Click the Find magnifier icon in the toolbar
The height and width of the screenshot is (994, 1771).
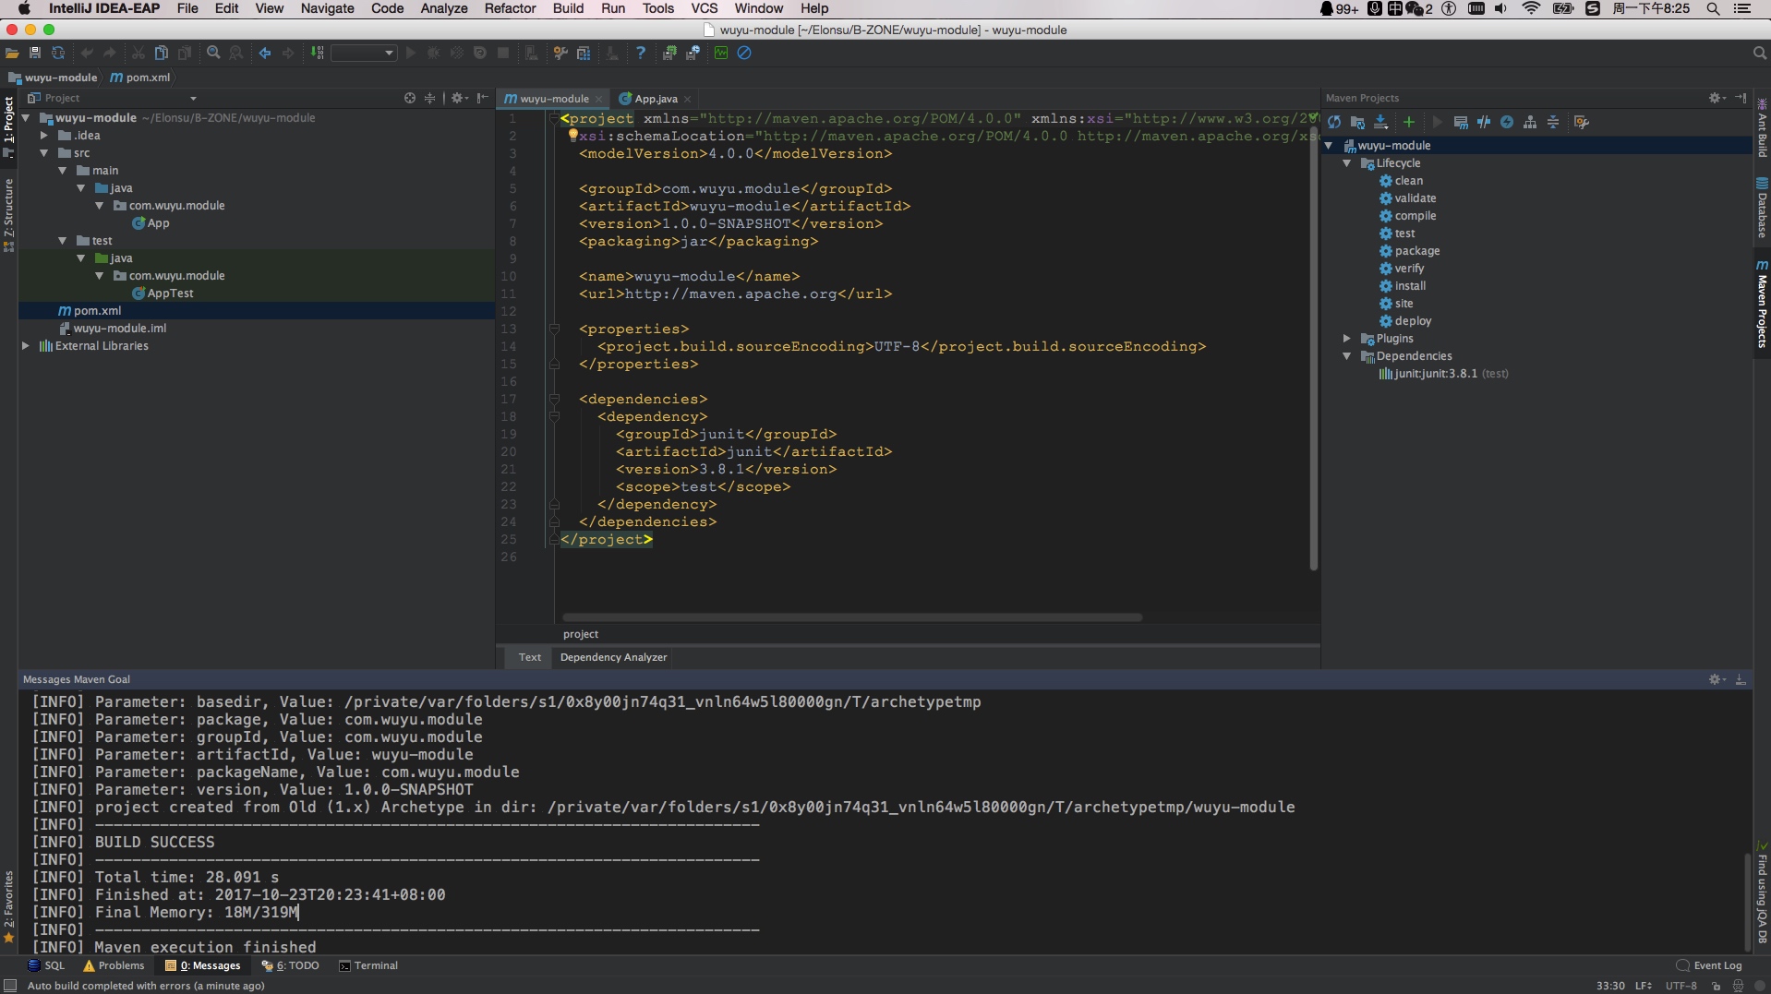(213, 54)
